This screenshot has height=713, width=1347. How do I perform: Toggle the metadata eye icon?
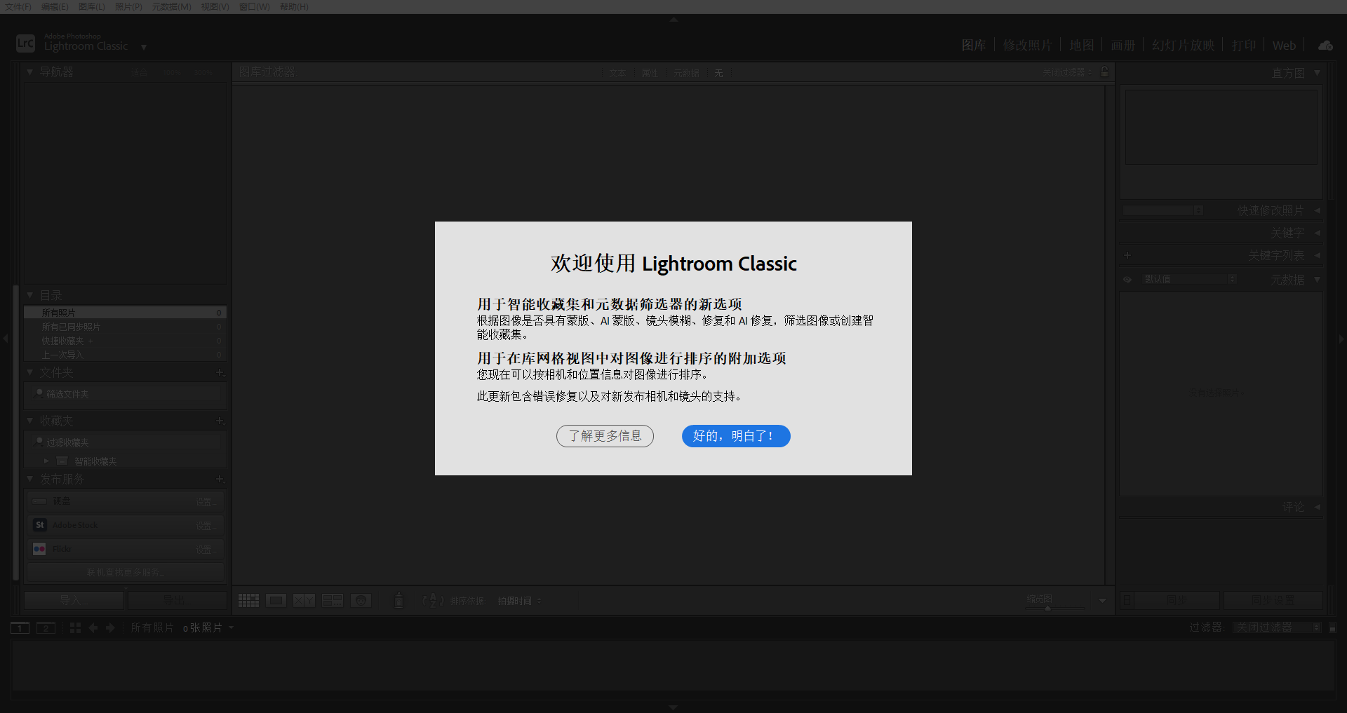click(x=1127, y=280)
